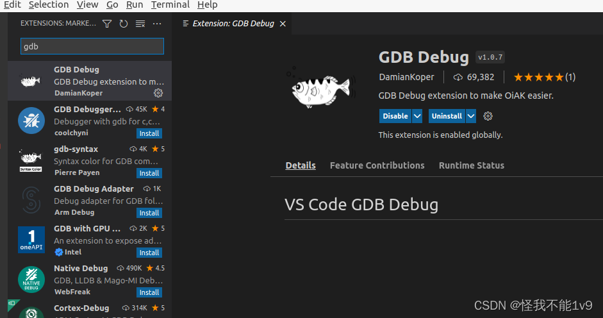Switch to Feature Contributions tab
Screen dimensions: 603x318
(x=377, y=165)
